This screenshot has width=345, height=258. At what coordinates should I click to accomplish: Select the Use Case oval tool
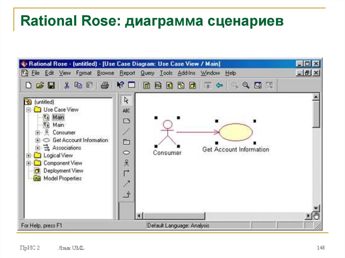pyautogui.click(x=126, y=152)
